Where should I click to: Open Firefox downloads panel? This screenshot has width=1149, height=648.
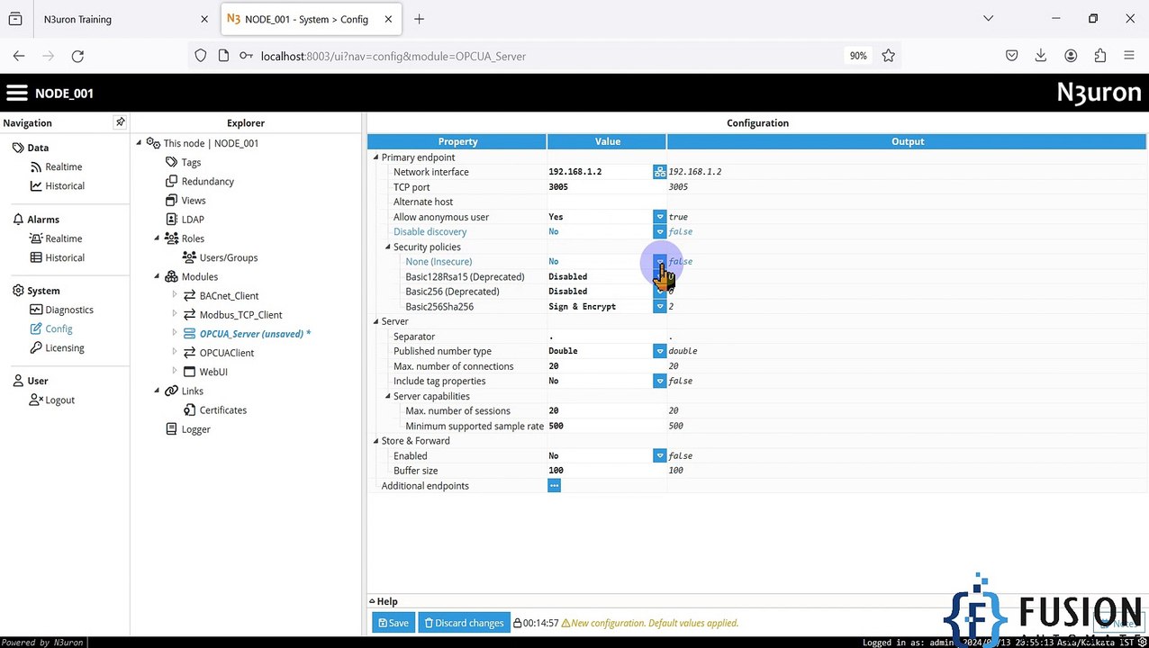(x=1041, y=56)
